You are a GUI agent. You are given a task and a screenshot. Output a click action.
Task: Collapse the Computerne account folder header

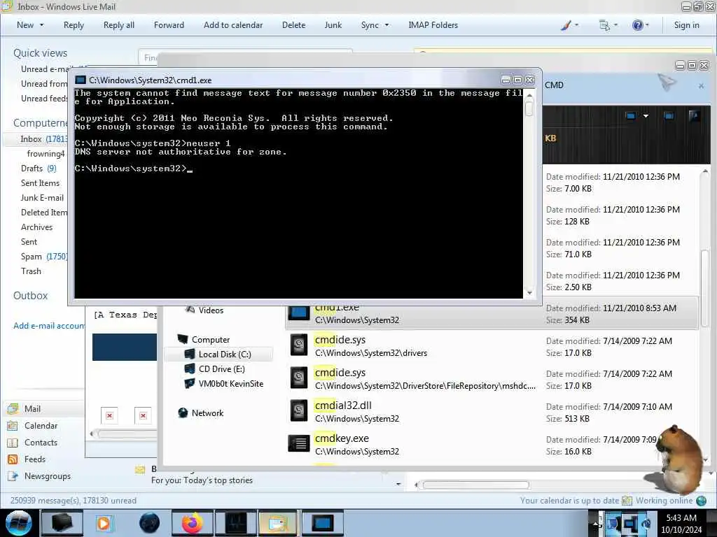click(40, 123)
